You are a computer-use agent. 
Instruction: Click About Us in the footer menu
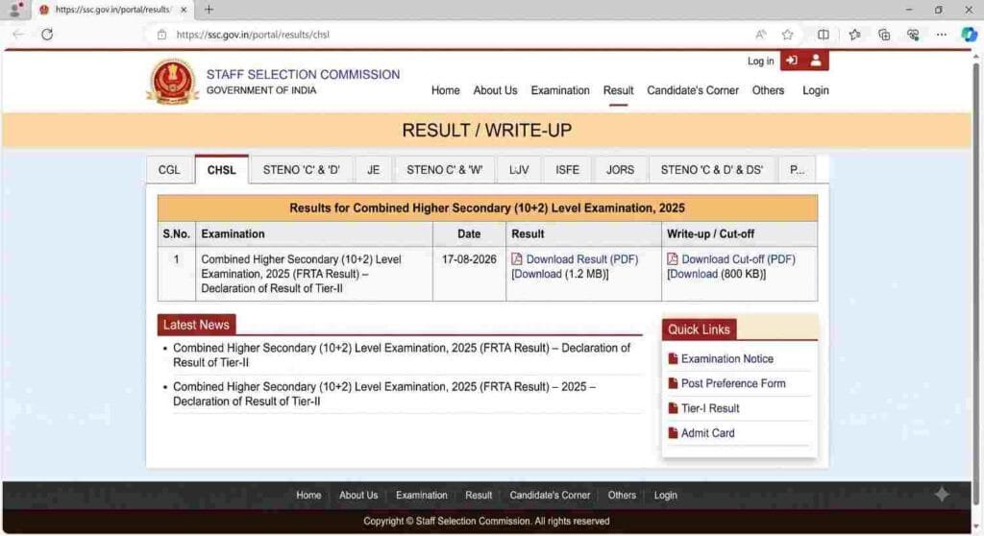point(358,496)
